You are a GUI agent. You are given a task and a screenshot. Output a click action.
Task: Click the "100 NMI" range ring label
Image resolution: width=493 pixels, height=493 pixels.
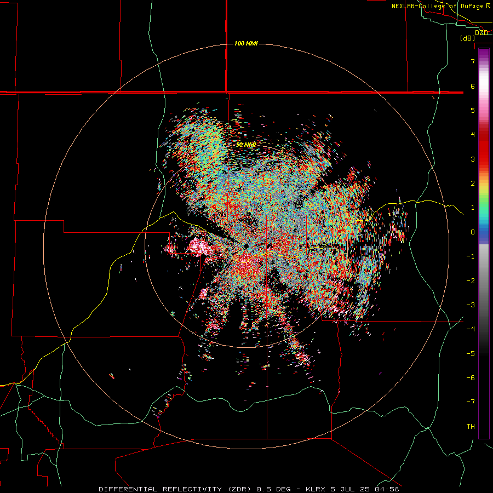tap(246, 43)
